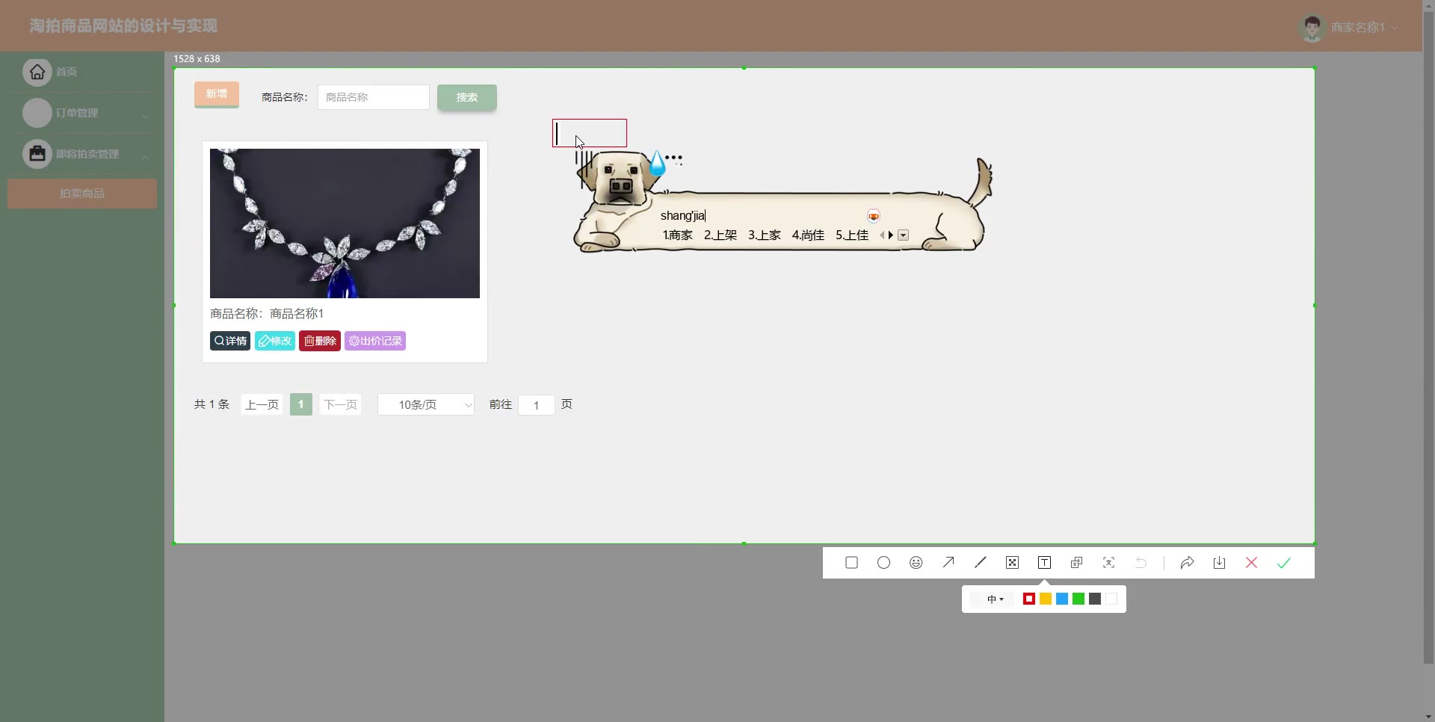Pick the white text color swatch
Screen dimensions: 1435x722
point(1111,599)
